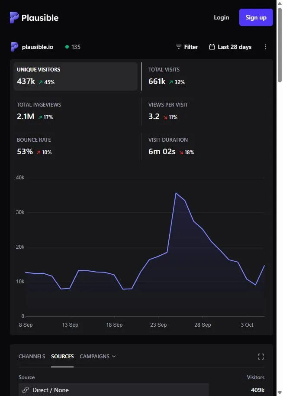Click the scrollbar down arrow
The width and height of the screenshot is (283, 396).
(x=280, y=393)
